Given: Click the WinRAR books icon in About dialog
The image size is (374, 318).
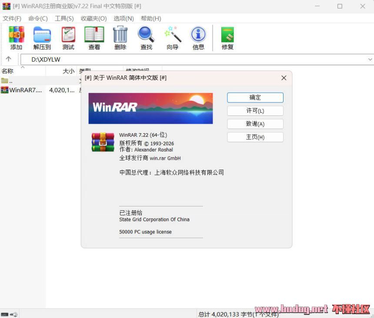Looking at the screenshot, I should tap(103, 142).
